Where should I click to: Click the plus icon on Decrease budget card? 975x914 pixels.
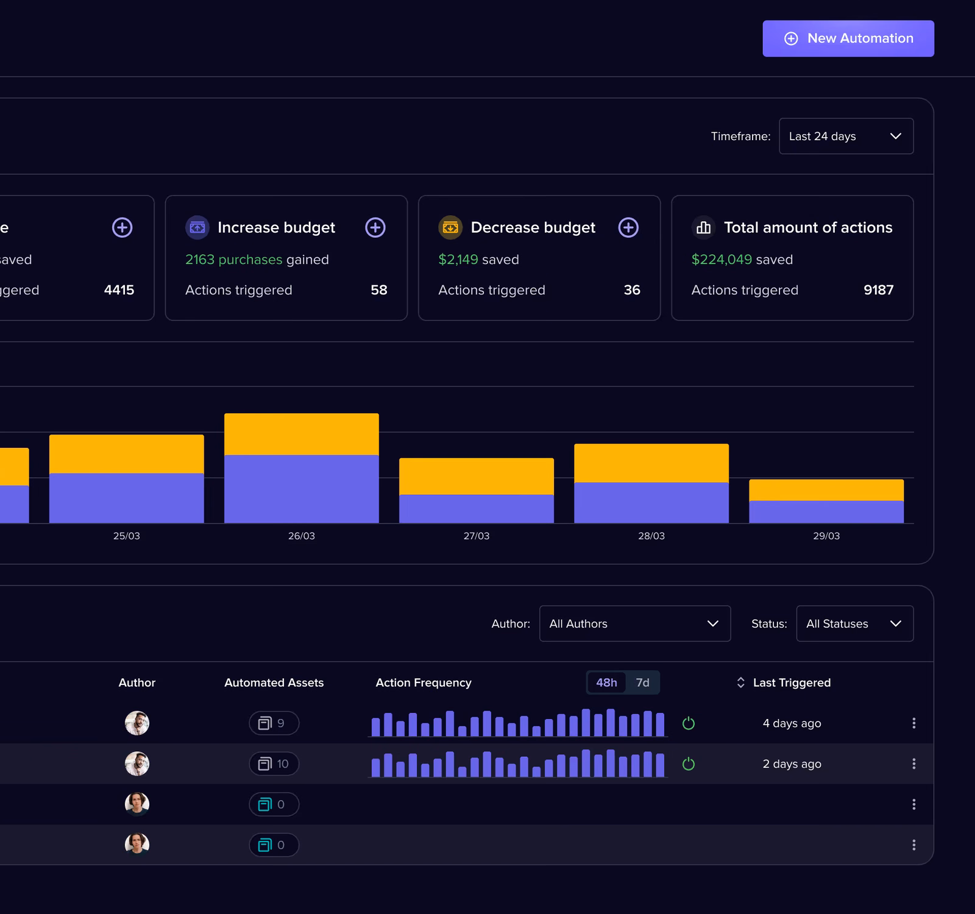pyautogui.click(x=628, y=227)
